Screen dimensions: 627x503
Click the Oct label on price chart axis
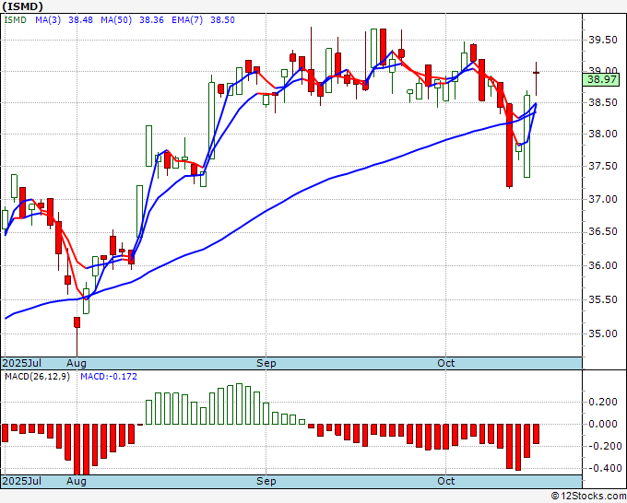click(x=446, y=363)
